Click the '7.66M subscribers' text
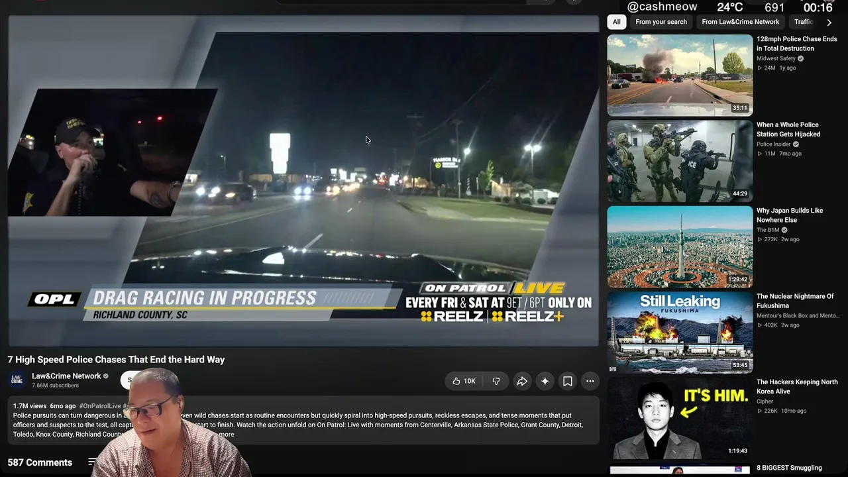The image size is (848, 477). pos(55,385)
